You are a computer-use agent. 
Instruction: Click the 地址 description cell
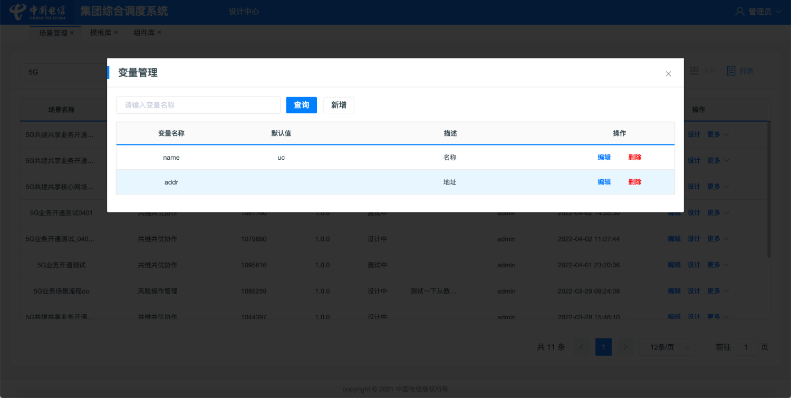click(450, 182)
